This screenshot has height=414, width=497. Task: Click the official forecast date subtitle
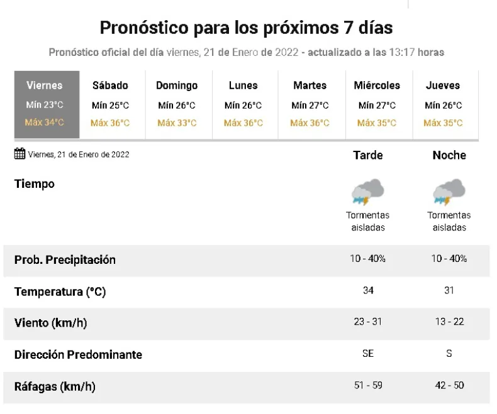point(247,52)
